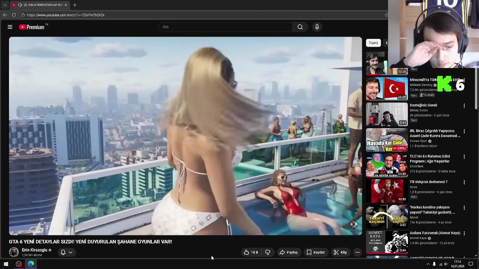Open the Windows Start menu
This screenshot has width=479, height=269.
tap(6, 264)
